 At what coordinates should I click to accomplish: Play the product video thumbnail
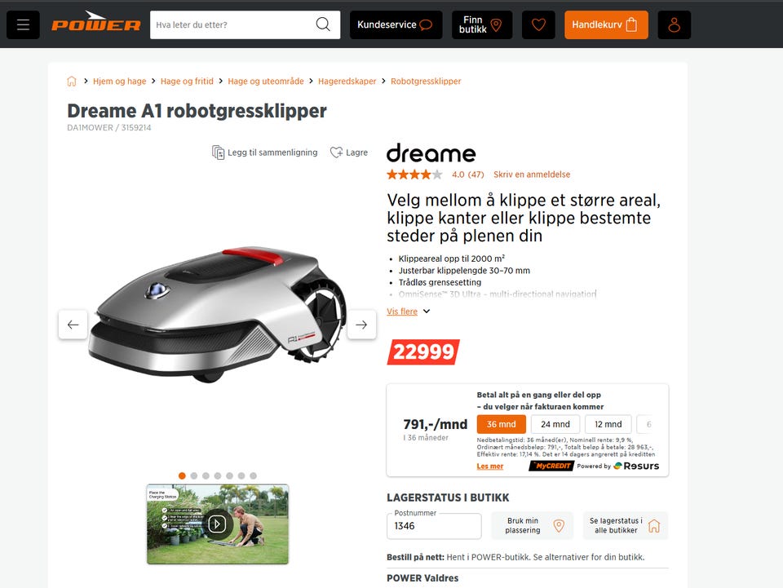click(x=217, y=524)
